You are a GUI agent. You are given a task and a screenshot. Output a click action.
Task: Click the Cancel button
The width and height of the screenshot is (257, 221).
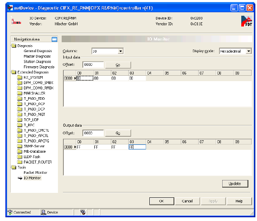pyautogui.click(x=187, y=201)
